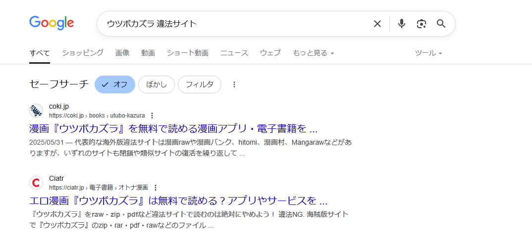Clear the search box with the X icon
Image resolution: width=532 pixels, height=242 pixels.
click(377, 24)
